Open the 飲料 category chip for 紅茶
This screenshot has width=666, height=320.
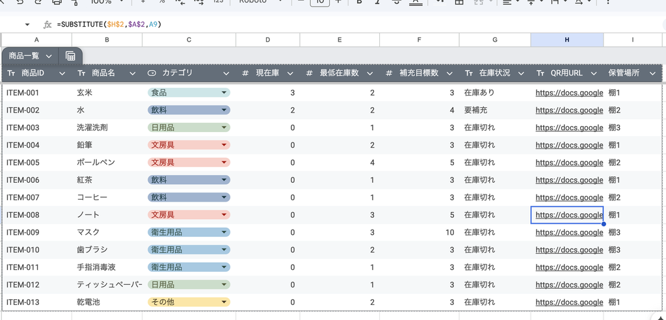[x=189, y=180]
